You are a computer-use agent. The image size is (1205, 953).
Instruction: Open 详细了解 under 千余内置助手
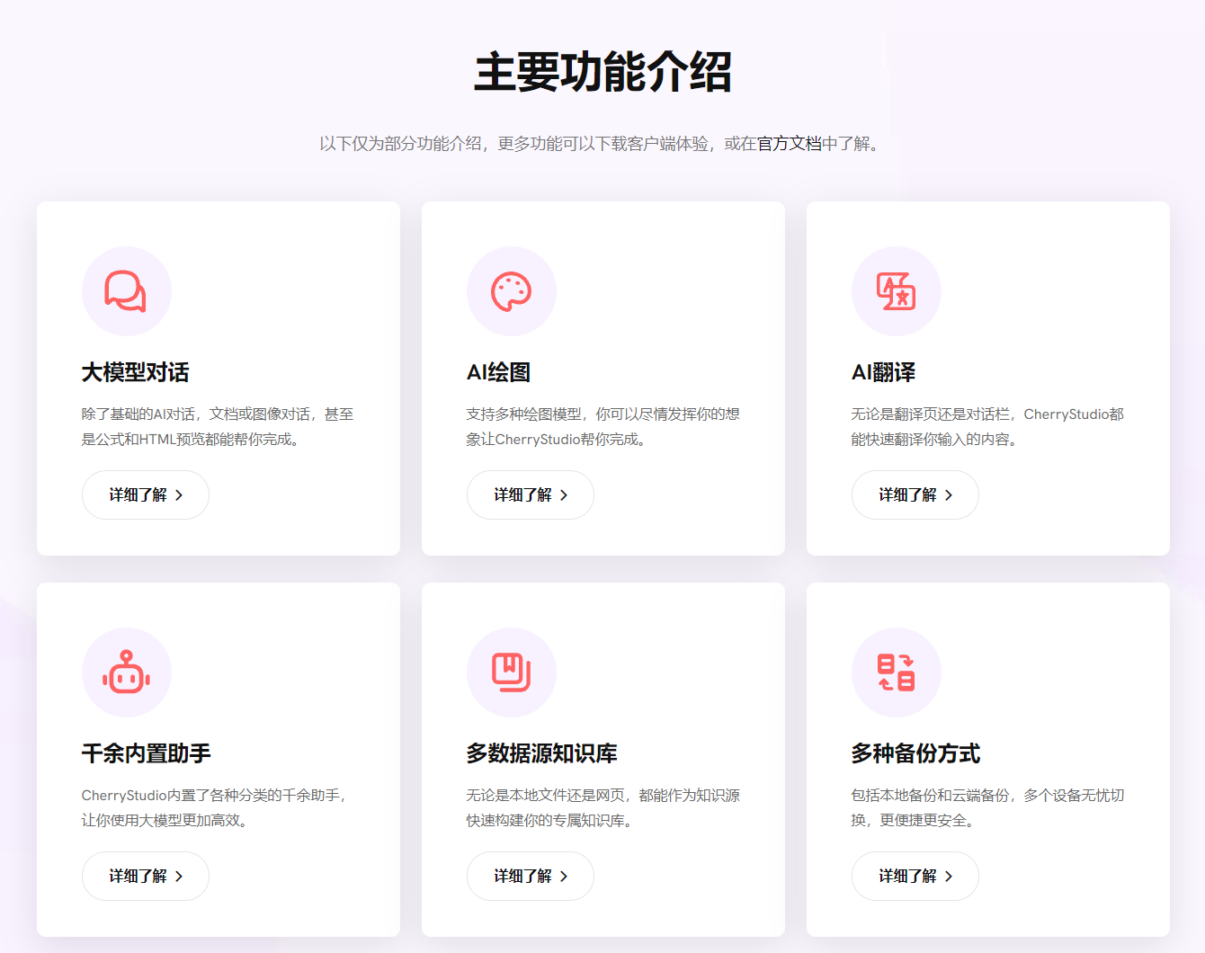coord(146,876)
